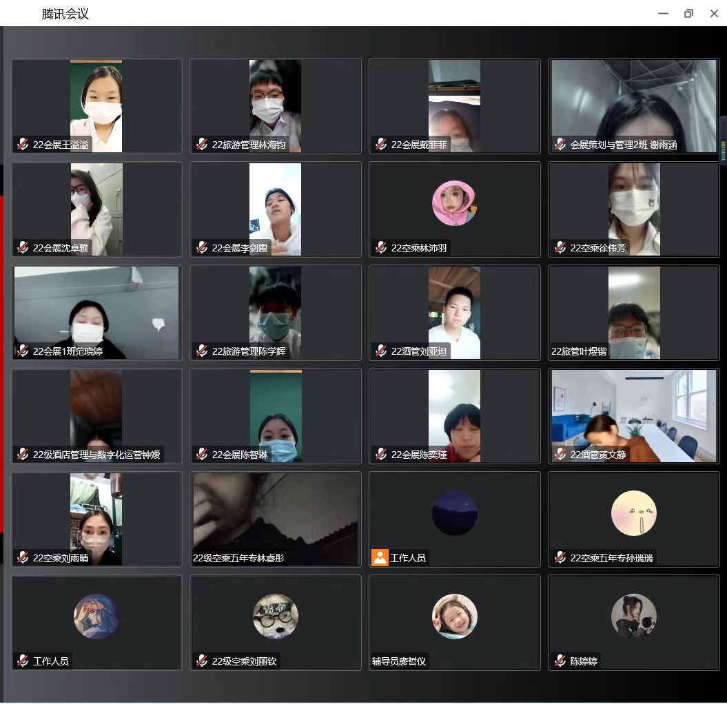Screen dimensions: 727x704
Task: Click the muted mic icon for 22空乘刘丽钦
Action: tap(202, 661)
